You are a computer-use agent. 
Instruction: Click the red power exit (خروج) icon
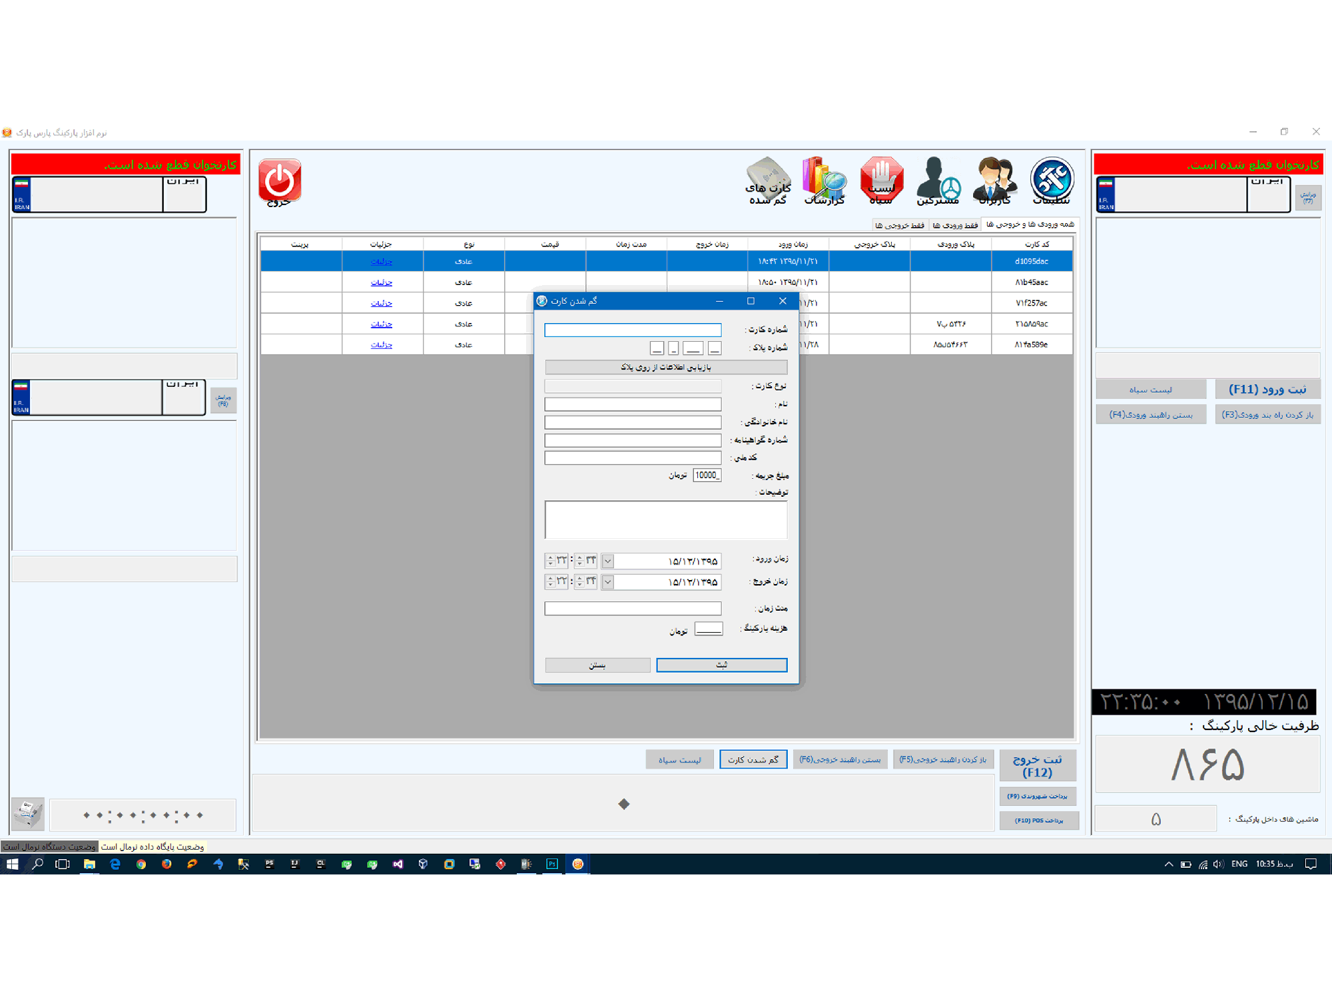point(280,180)
